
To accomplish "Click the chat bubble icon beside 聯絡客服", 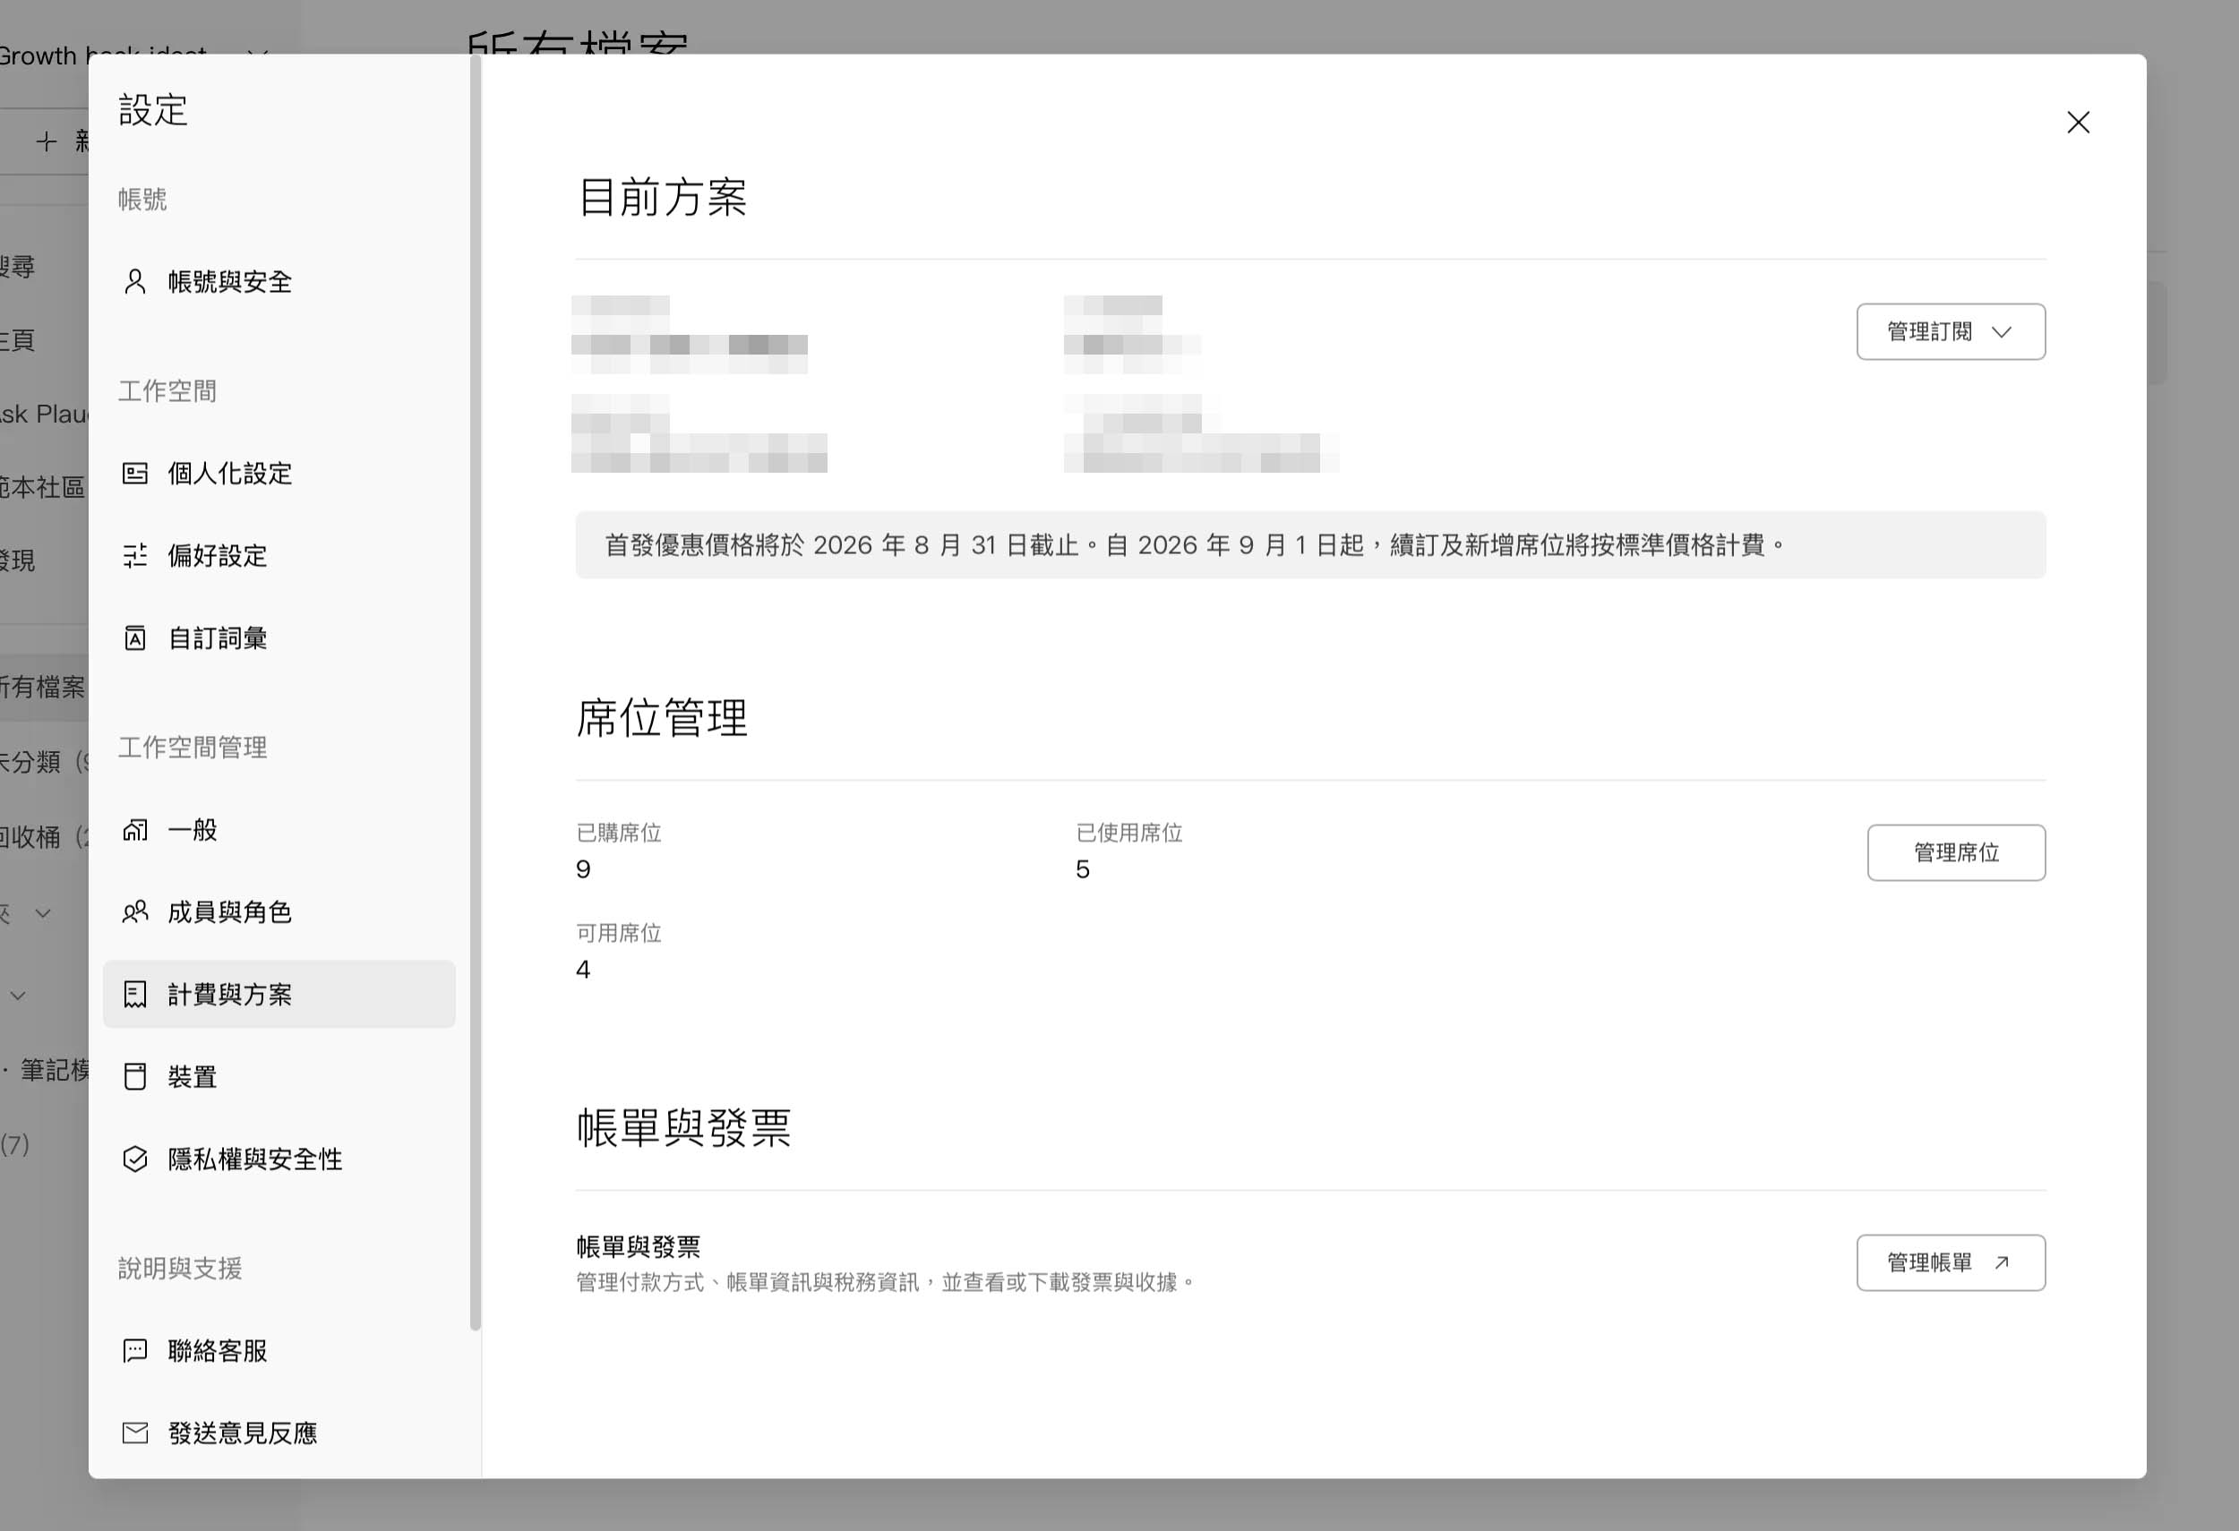I will coord(135,1350).
